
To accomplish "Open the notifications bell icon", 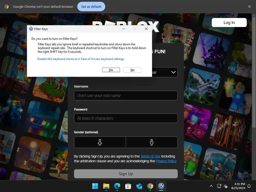I will (x=249, y=186).
